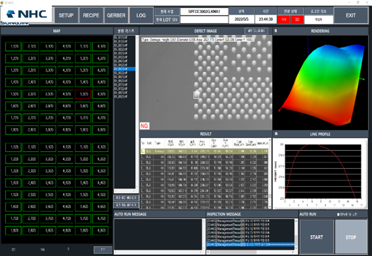Viewport: 372px width, 256px height.
Task: Click the defect marker box in defect image
Action: tap(196, 95)
